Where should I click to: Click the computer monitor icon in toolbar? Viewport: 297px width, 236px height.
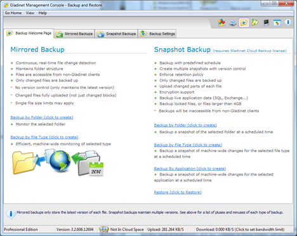pyautogui.click(x=266, y=23)
